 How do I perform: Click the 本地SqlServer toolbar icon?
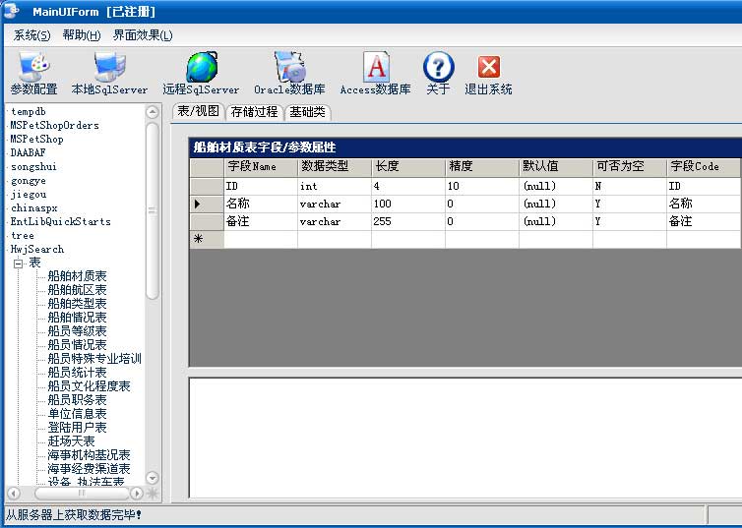point(109,68)
